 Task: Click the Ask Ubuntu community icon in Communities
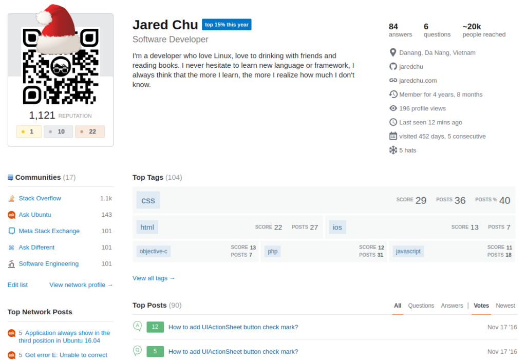pyautogui.click(x=11, y=215)
